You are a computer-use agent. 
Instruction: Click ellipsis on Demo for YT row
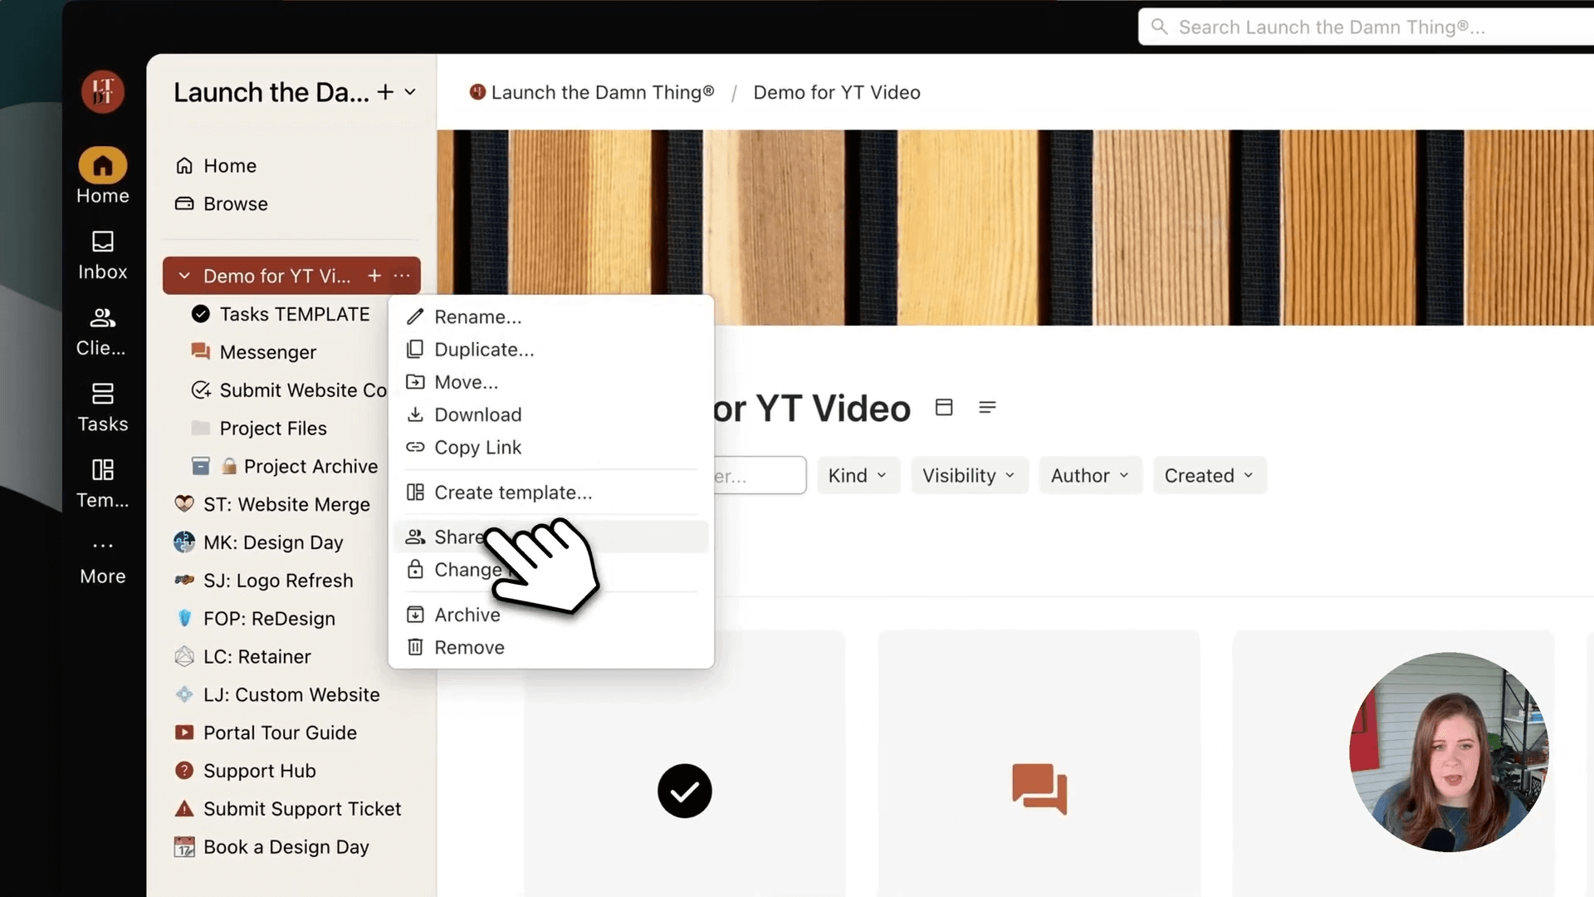coord(402,276)
